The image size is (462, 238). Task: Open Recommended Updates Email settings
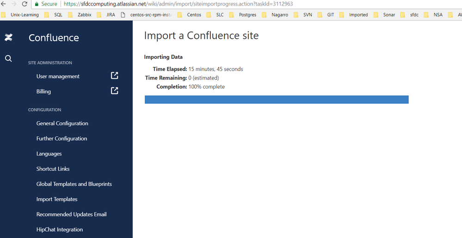[71, 214]
